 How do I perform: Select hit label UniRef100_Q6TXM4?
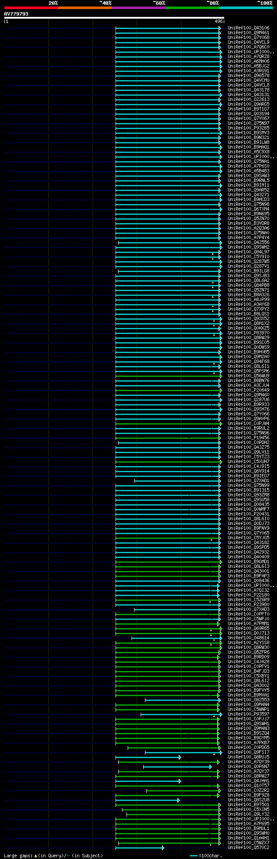248,209
